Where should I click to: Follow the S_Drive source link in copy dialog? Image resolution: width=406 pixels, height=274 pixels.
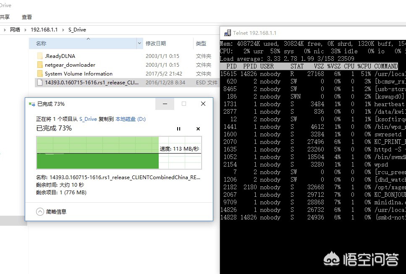(88, 119)
